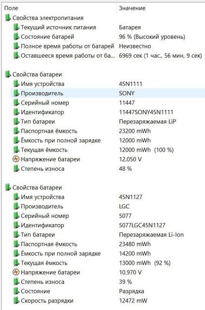Image resolution: width=205 pixels, height=310 pixels.
Task: Click the discharge rate value 12472 mW
Action: tap(133, 301)
